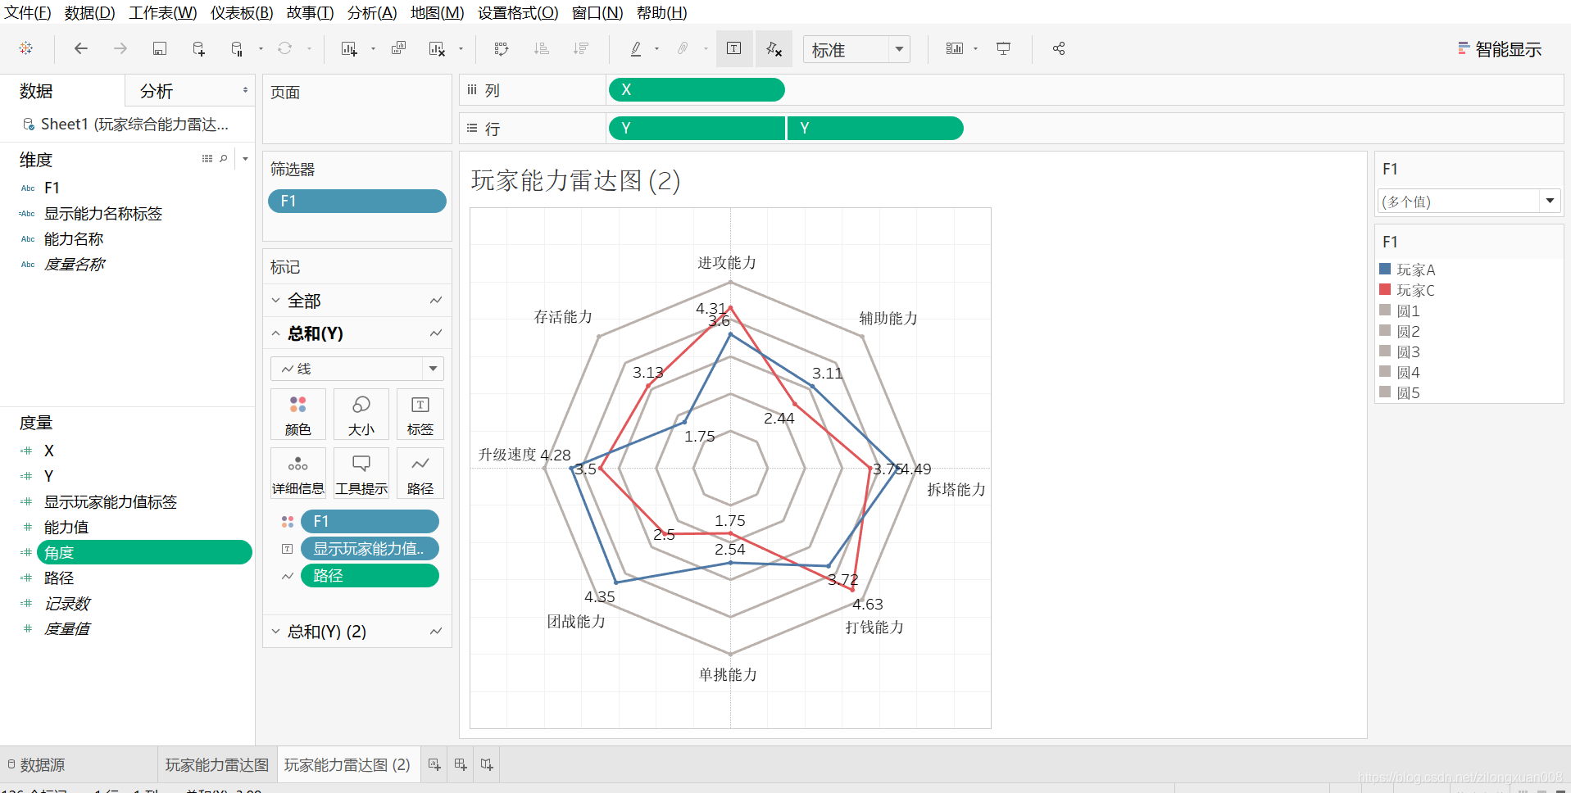The height and width of the screenshot is (793, 1571).
Task: Expand the 全部 marks section
Action: tap(276, 301)
